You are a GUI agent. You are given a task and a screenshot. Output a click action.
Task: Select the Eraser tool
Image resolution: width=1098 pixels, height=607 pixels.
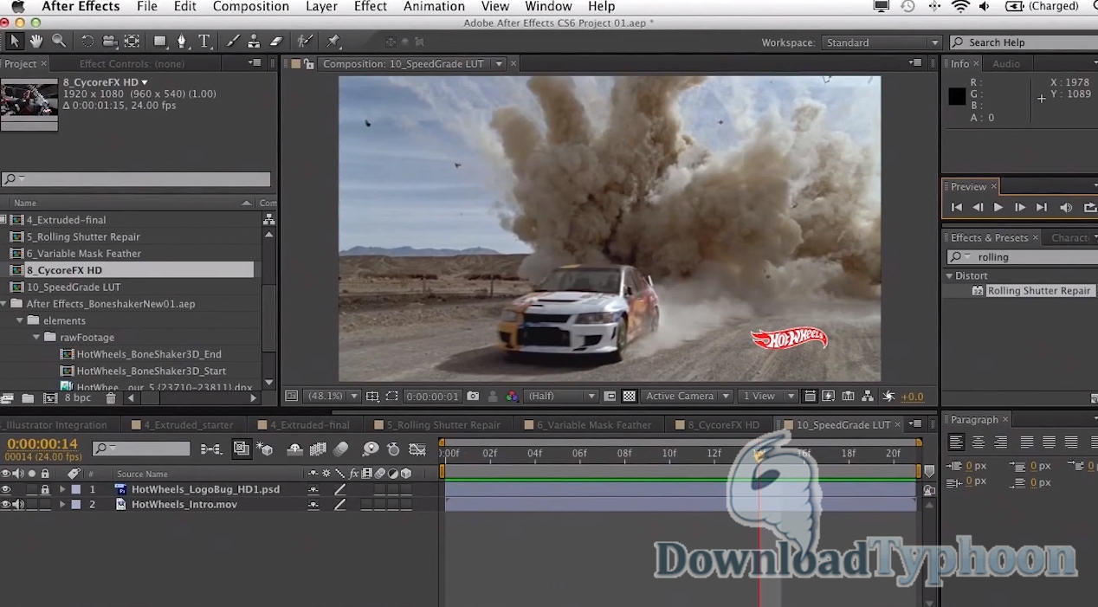[x=276, y=41]
